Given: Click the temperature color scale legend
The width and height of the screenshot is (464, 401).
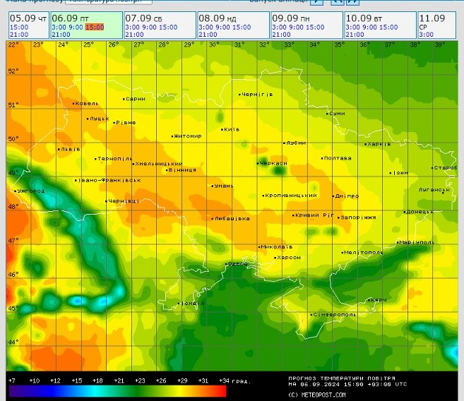Looking at the screenshot, I should (x=117, y=390).
